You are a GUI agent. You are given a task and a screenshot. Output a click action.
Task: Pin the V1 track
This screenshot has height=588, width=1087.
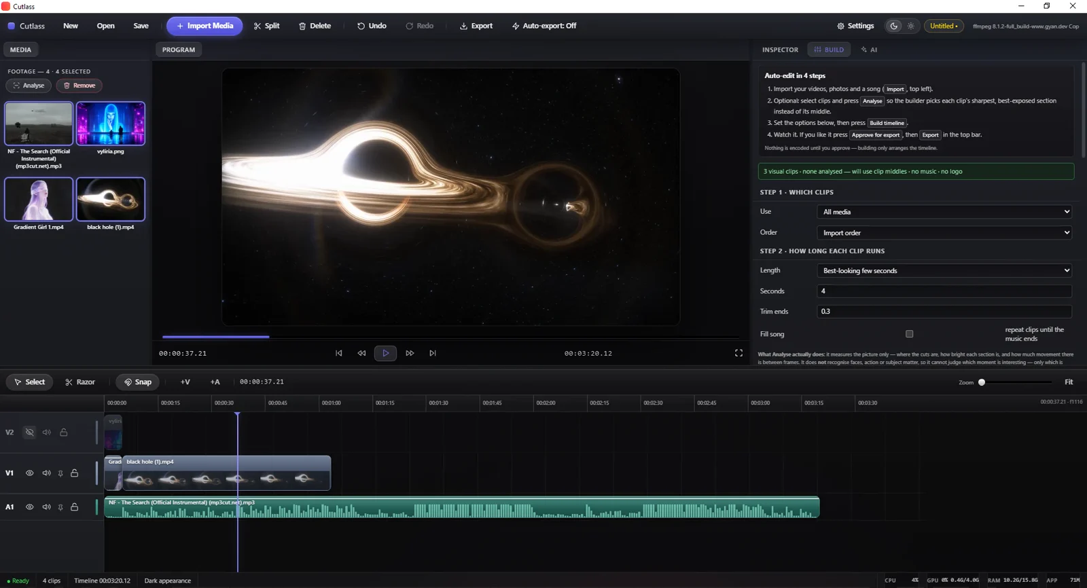tap(60, 473)
